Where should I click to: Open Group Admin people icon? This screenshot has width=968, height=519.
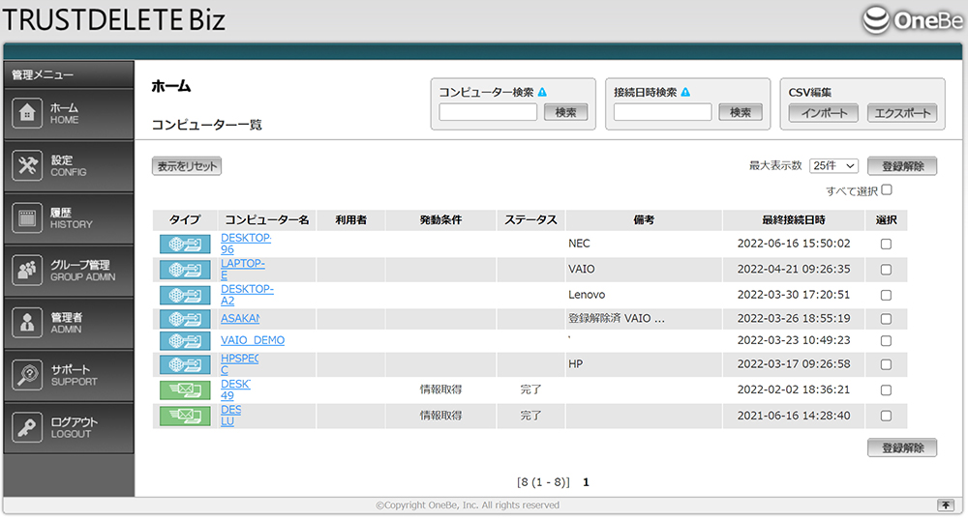[x=27, y=271]
